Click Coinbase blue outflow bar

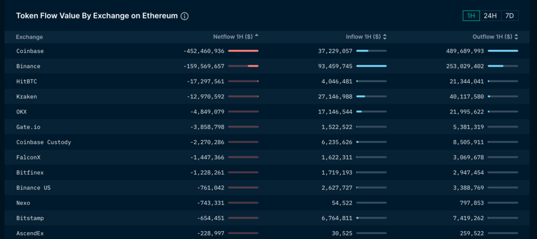(x=503, y=51)
